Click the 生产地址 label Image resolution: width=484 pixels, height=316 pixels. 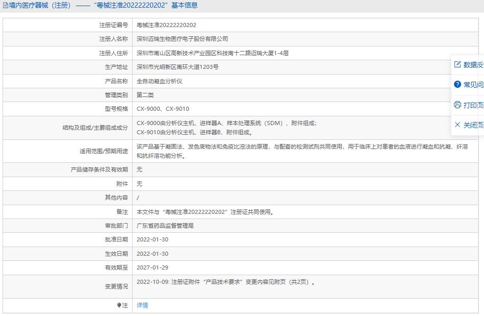(x=116, y=67)
